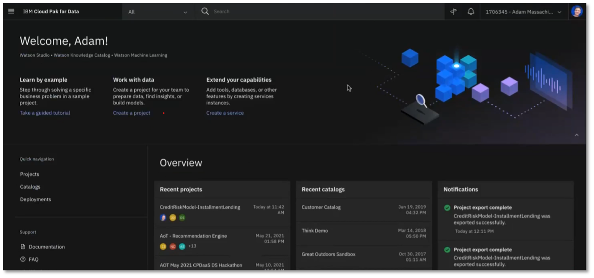
Task: Open the user profile avatar
Action: coord(577,11)
